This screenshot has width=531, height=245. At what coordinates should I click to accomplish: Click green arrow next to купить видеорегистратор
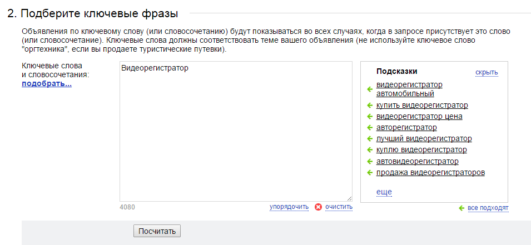(370, 106)
